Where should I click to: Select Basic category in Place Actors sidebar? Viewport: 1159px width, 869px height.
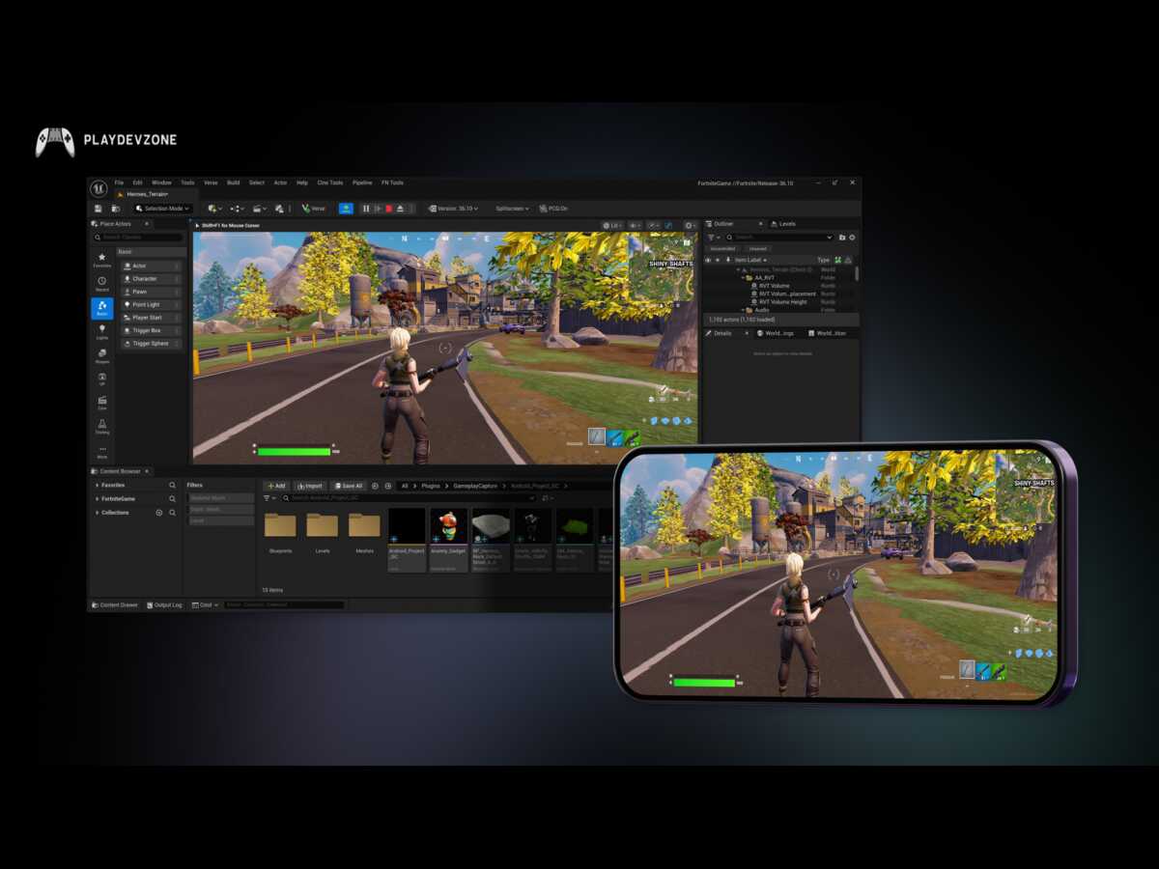tap(102, 308)
